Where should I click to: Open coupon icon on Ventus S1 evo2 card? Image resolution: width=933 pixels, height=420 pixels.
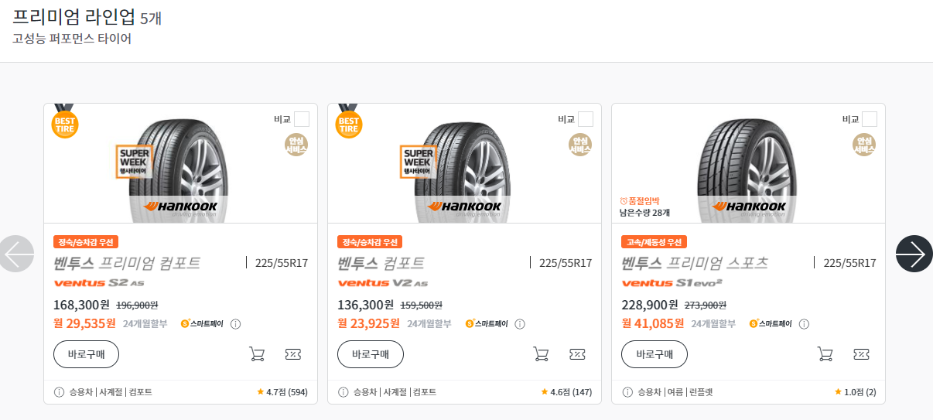coord(861,354)
